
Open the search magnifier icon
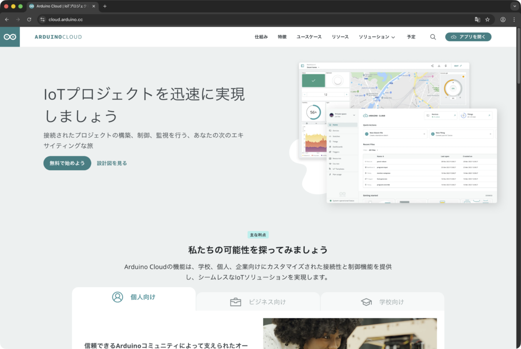pos(433,37)
